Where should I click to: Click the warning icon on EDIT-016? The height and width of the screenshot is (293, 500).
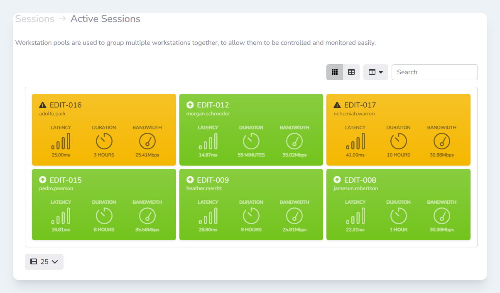43,105
